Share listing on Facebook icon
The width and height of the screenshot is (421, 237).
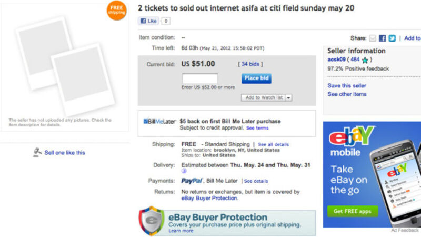(383, 38)
